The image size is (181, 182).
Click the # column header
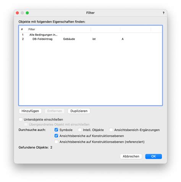(x=22, y=29)
